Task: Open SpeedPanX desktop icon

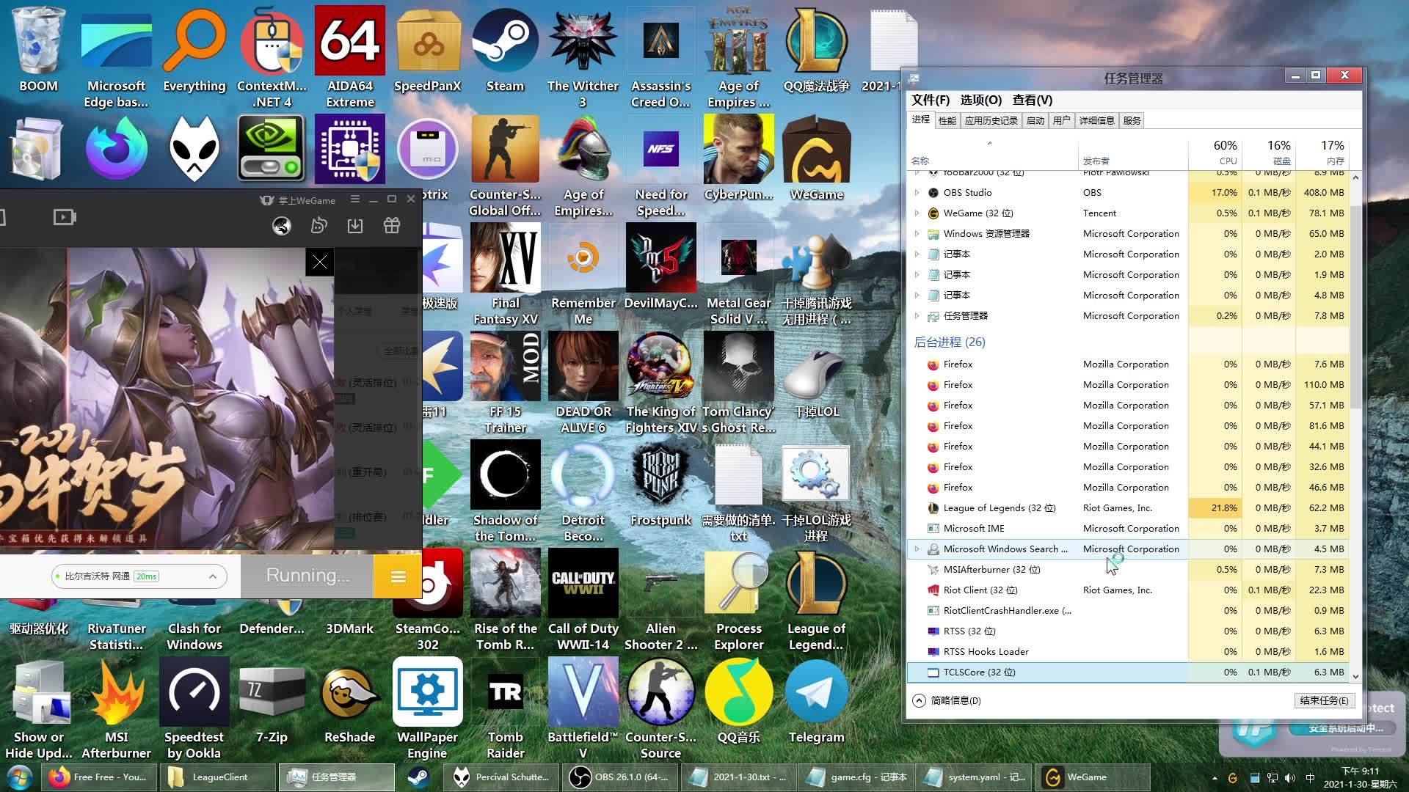Action: click(428, 51)
